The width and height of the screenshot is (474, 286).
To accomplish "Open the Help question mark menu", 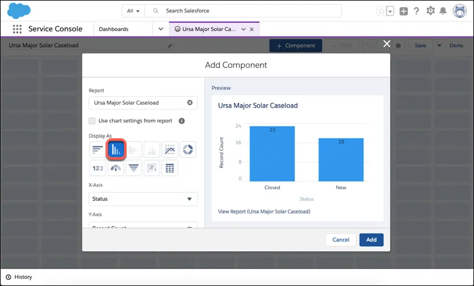I will 417,11.
